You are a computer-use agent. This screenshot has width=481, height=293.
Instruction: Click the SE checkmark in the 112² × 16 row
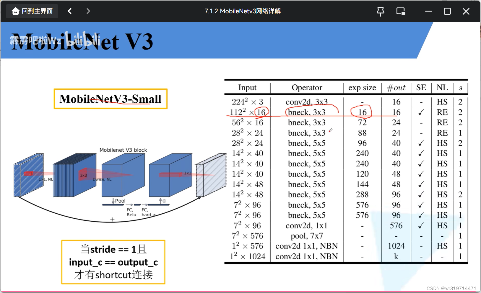click(x=421, y=112)
